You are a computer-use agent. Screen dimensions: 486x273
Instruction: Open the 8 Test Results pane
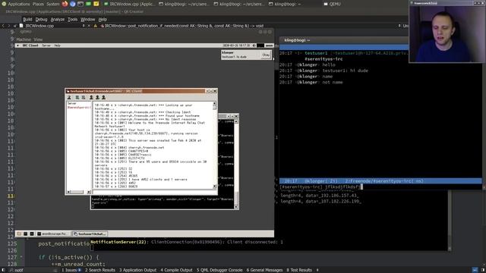[x=299, y=270]
